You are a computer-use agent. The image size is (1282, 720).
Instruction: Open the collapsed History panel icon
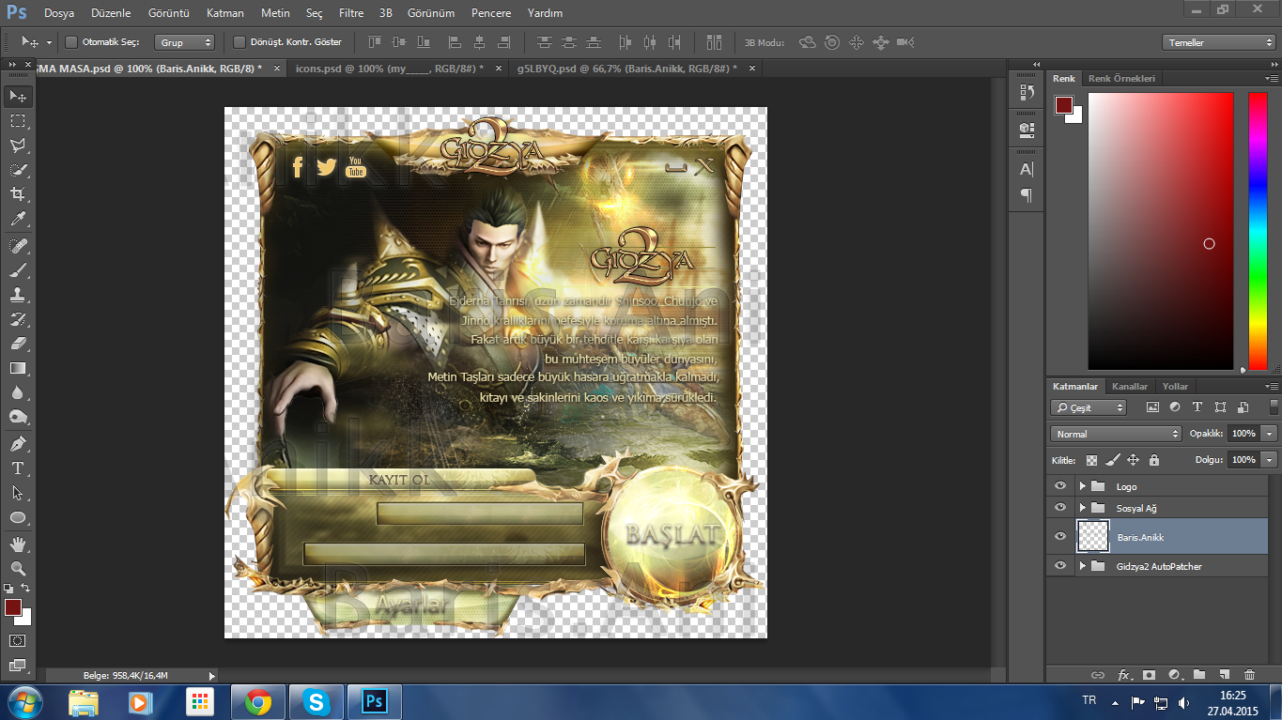[1027, 92]
